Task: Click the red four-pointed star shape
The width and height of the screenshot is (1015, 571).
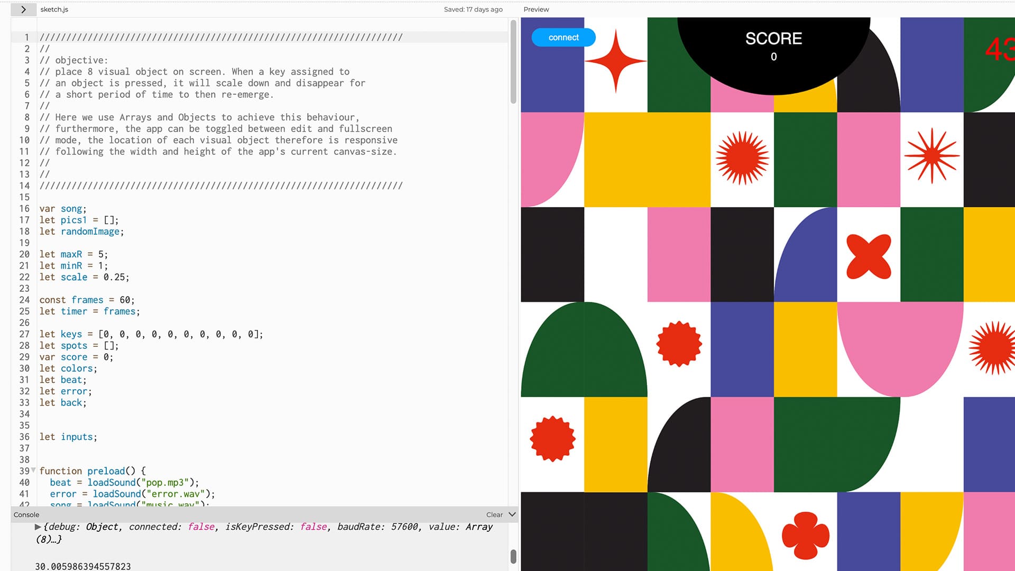Action: 615,61
